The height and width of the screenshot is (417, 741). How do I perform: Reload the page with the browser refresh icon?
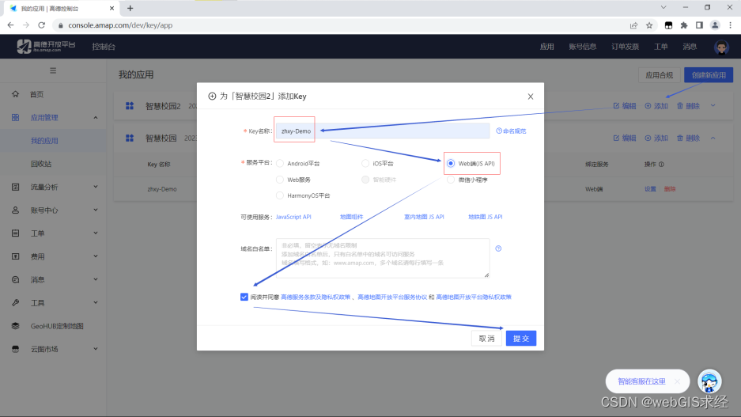(x=42, y=25)
